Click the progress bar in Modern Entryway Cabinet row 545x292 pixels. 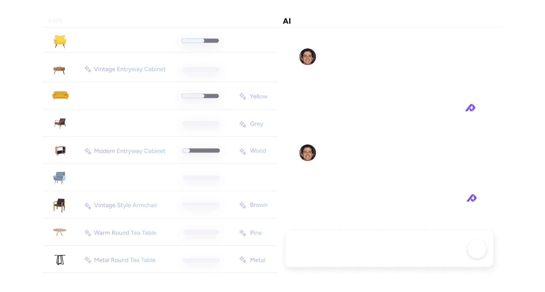point(201,151)
